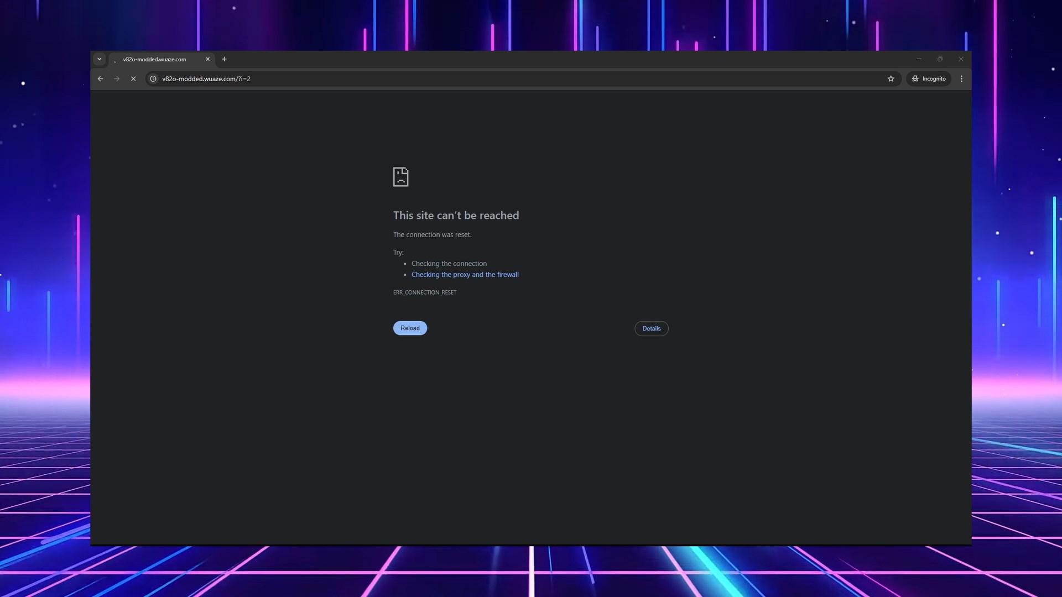Image resolution: width=1062 pixels, height=597 pixels.
Task: Click the back navigation arrow
Action: click(x=100, y=78)
